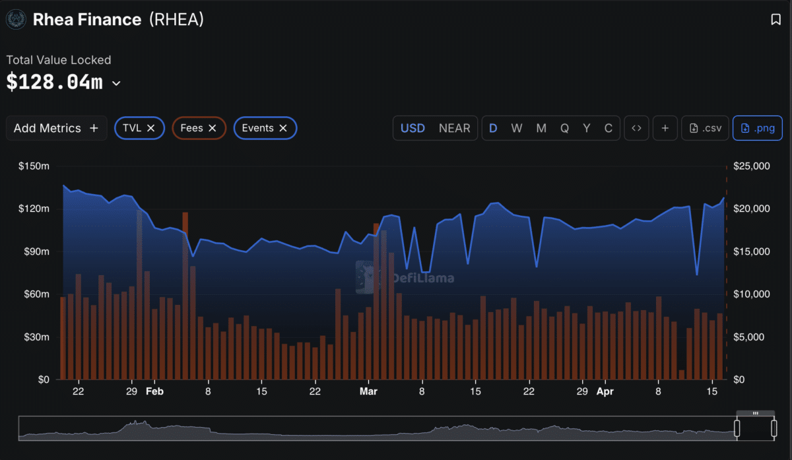Expand the $128.04m TVL dropdown chevron
This screenshot has width=792, height=460.
(x=117, y=83)
